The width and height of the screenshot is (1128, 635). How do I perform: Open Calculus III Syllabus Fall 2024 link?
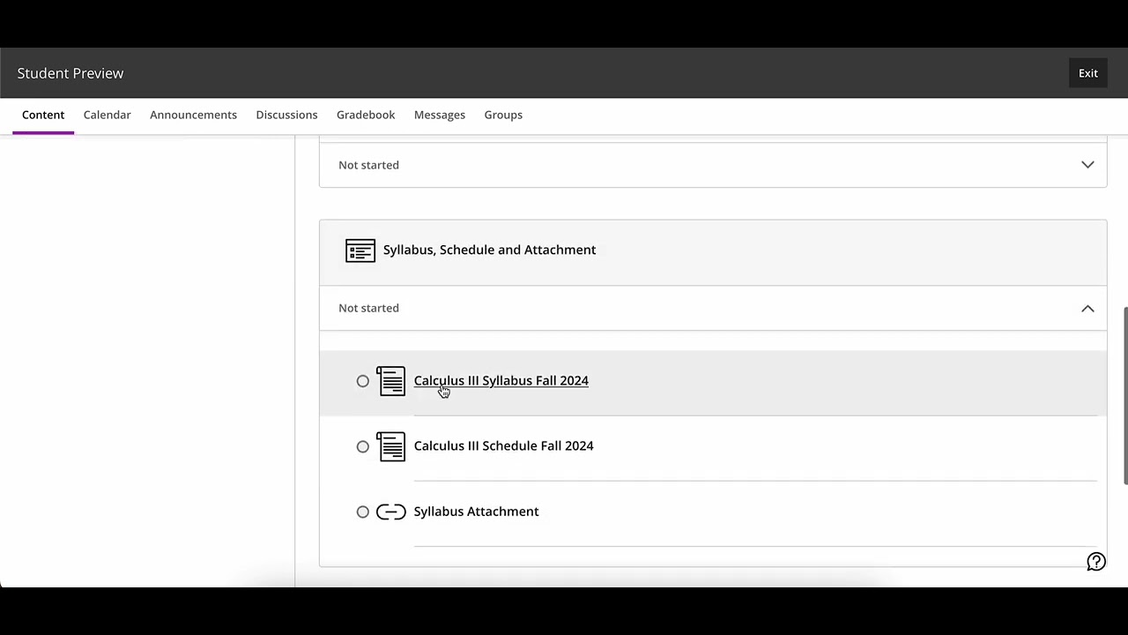pos(501,381)
